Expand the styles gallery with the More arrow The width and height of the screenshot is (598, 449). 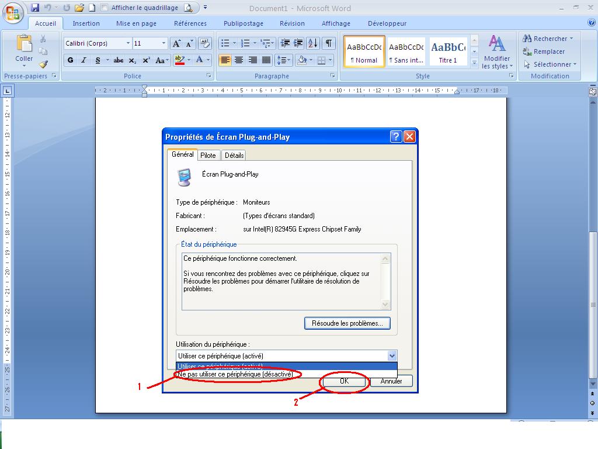pyautogui.click(x=474, y=63)
